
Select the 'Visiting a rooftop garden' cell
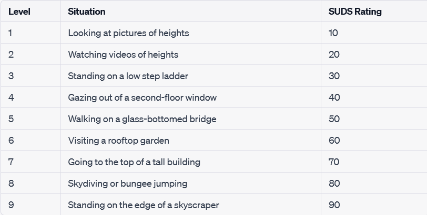118,141
